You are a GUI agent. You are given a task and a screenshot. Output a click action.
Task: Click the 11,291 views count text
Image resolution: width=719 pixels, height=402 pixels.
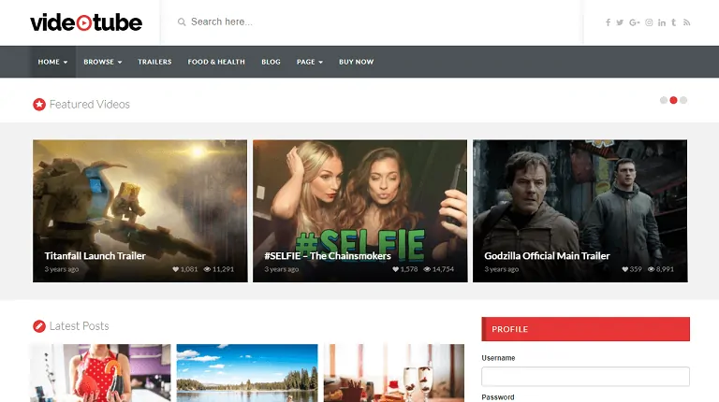click(x=223, y=269)
